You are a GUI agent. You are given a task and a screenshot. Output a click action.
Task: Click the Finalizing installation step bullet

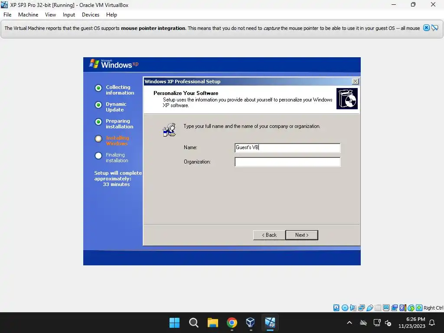[98, 156]
